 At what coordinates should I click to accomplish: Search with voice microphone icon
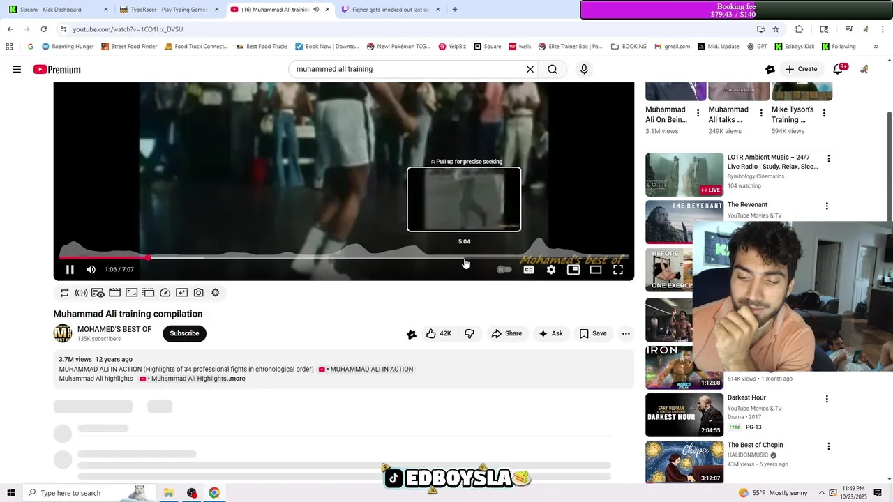(584, 69)
